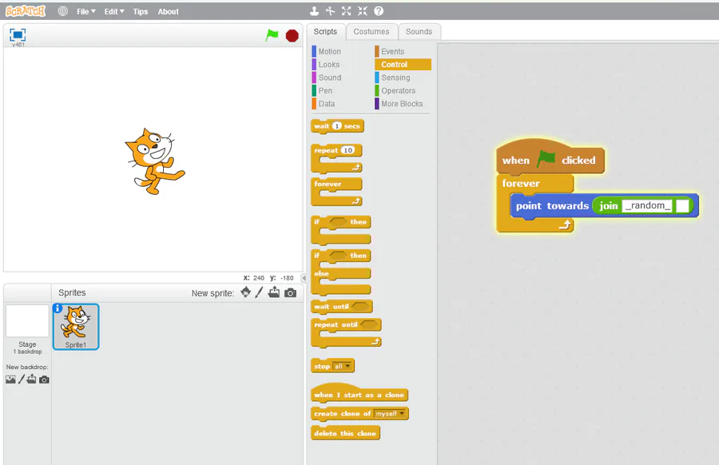This screenshot has height=465, width=719.
Task: Switch to the Costumes tab
Action: pyautogui.click(x=371, y=32)
